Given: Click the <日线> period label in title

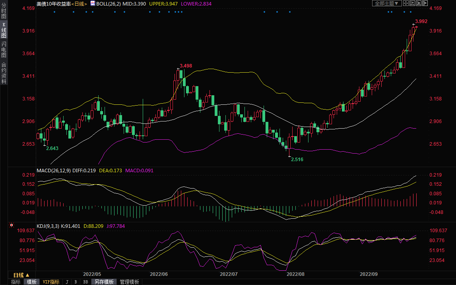Looking at the screenshot, I should click(79, 4).
